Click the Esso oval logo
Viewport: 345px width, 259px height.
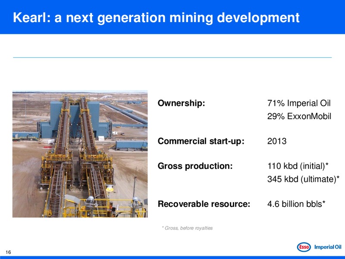pos(304,247)
